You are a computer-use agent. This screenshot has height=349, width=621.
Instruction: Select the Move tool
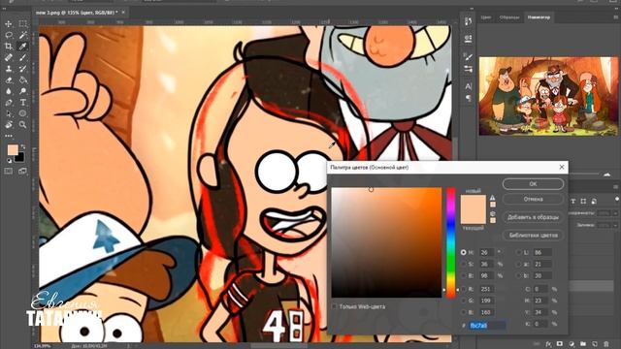[x=9, y=24]
